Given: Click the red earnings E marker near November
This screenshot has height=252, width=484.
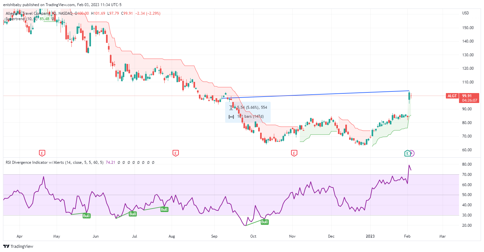Looking at the screenshot, I should coord(294,153).
